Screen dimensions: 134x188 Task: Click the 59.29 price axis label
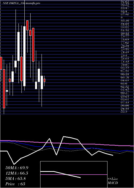pos(125,96)
